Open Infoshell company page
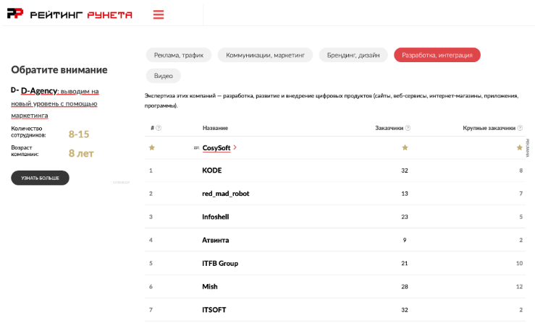Image resolution: width=535 pixels, height=323 pixels. coord(215,217)
